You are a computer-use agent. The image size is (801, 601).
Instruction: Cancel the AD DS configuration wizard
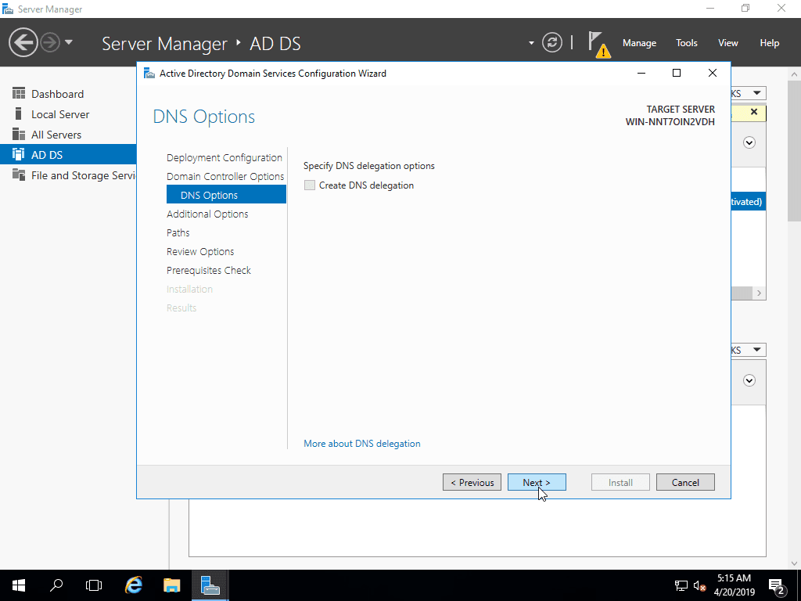(685, 482)
